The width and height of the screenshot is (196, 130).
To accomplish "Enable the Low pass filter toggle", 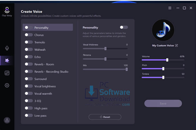I will pyautogui.click(x=29, y=115).
